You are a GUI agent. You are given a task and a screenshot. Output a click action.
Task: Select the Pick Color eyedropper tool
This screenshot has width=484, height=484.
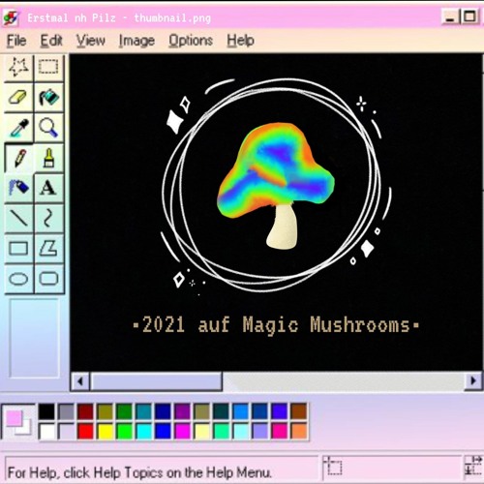[18, 128]
